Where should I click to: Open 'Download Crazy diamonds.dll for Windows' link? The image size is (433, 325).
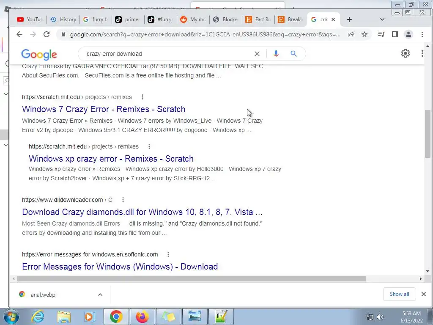click(142, 212)
